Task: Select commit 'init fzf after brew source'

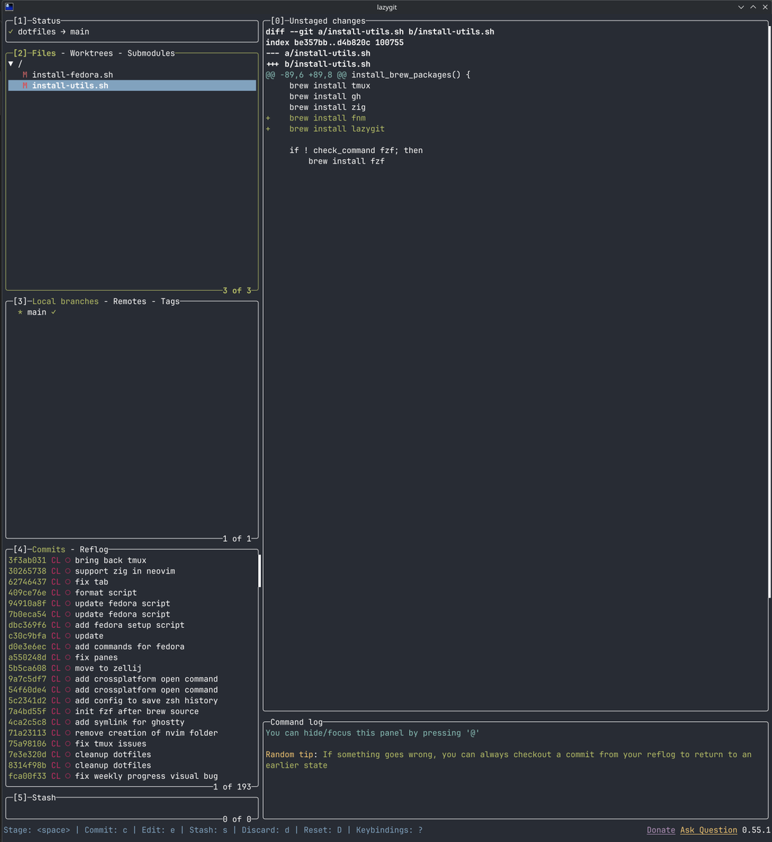Action: (132, 711)
